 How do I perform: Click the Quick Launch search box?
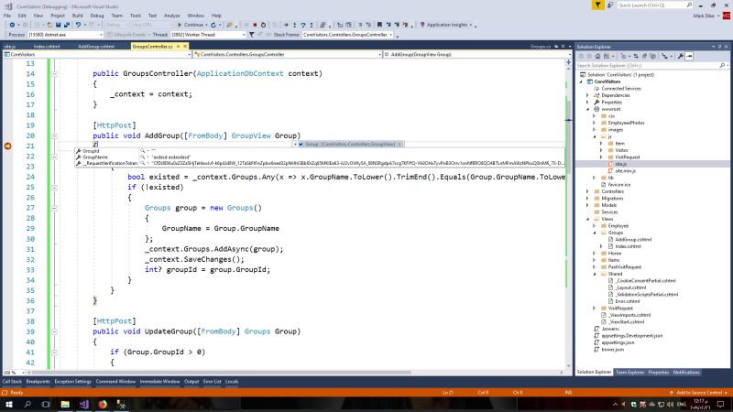point(654,5)
